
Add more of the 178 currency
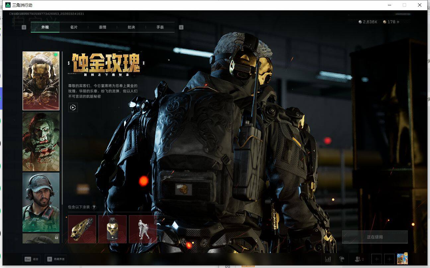398,22
